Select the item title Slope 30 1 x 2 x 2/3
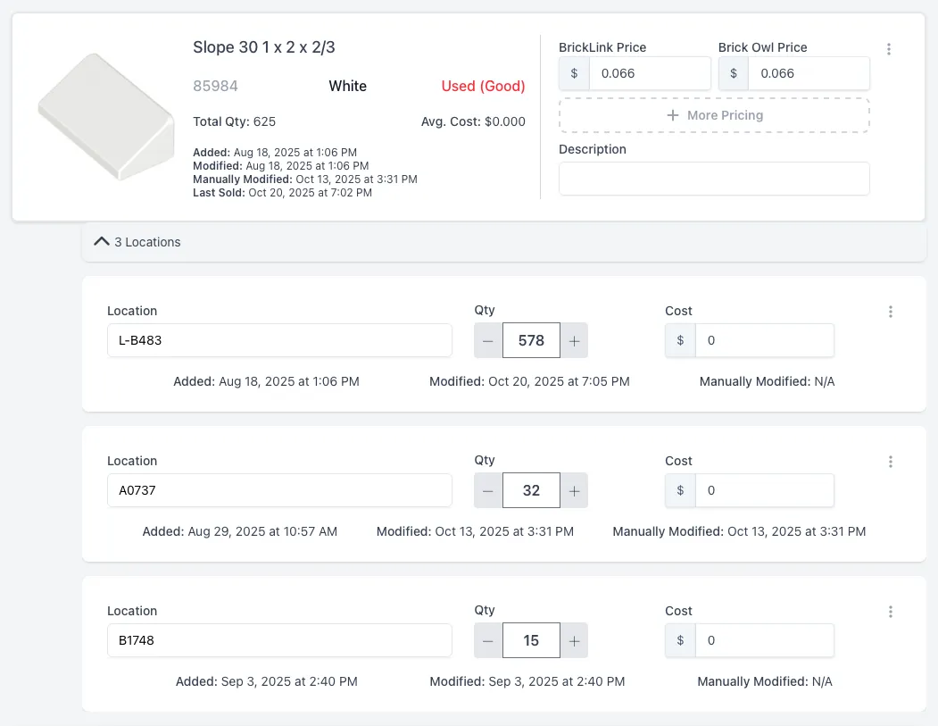This screenshot has width=938, height=726. point(264,47)
